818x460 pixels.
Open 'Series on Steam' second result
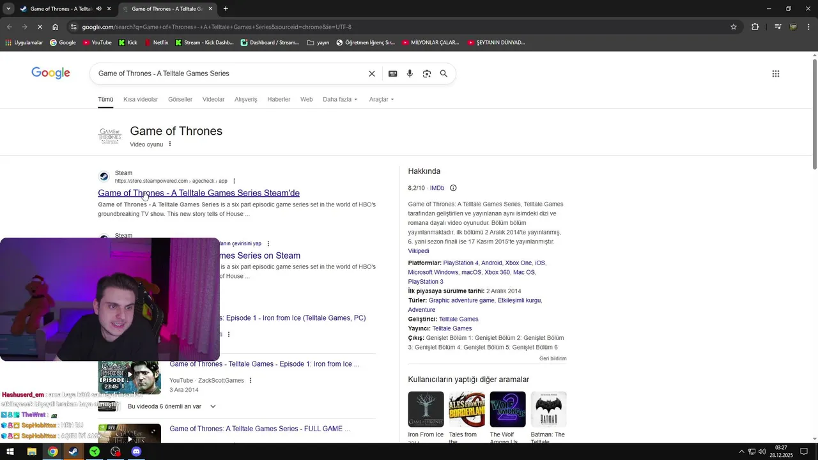click(259, 256)
